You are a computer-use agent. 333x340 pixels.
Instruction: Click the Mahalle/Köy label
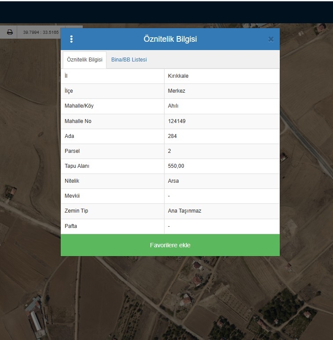(x=79, y=106)
